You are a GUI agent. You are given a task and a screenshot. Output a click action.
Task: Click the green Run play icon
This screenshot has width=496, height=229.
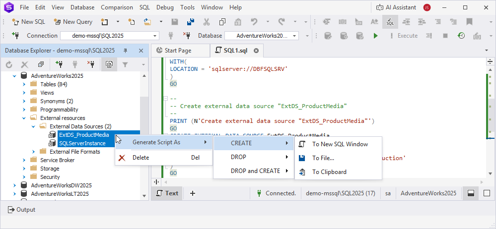[375, 36]
